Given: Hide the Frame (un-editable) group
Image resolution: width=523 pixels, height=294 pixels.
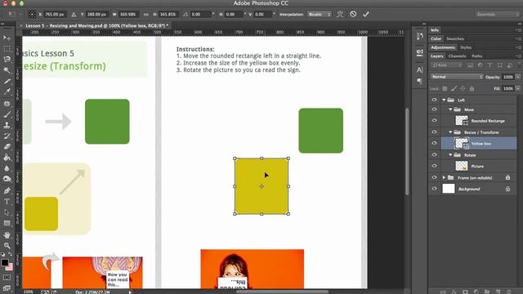Looking at the screenshot, I should pyautogui.click(x=434, y=178).
